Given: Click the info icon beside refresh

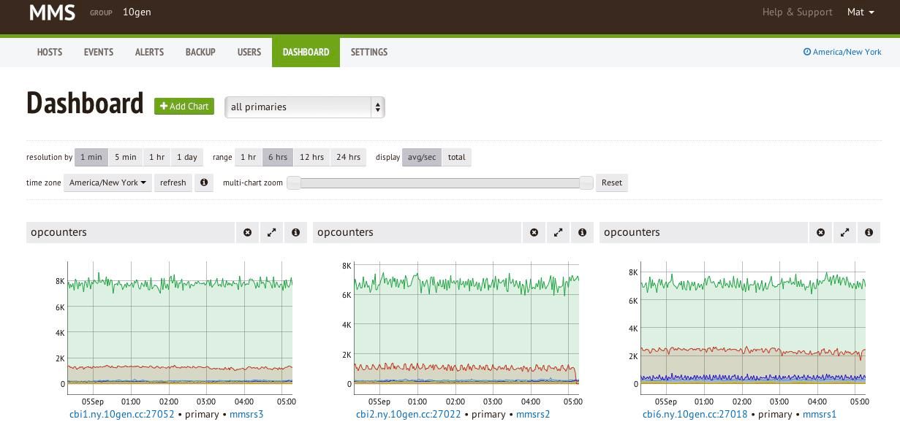Looking at the screenshot, I should (x=204, y=182).
